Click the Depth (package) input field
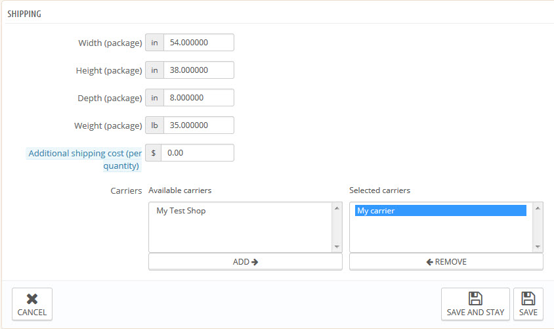This screenshot has height=329, width=554. 198,98
